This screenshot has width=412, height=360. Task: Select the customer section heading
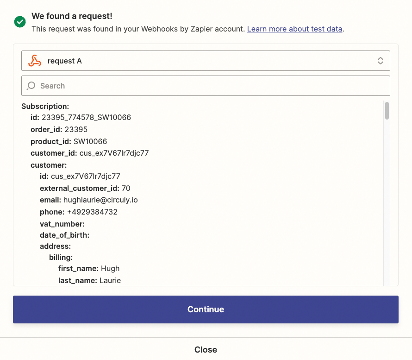(x=49, y=165)
